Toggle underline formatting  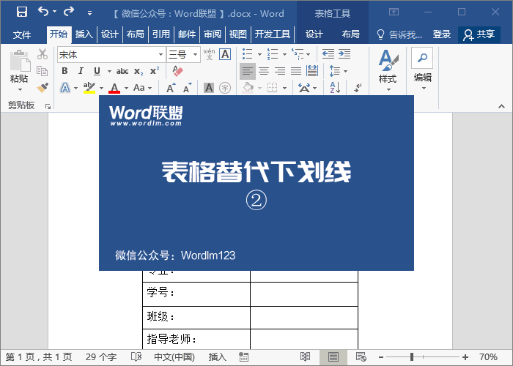point(97,71)
